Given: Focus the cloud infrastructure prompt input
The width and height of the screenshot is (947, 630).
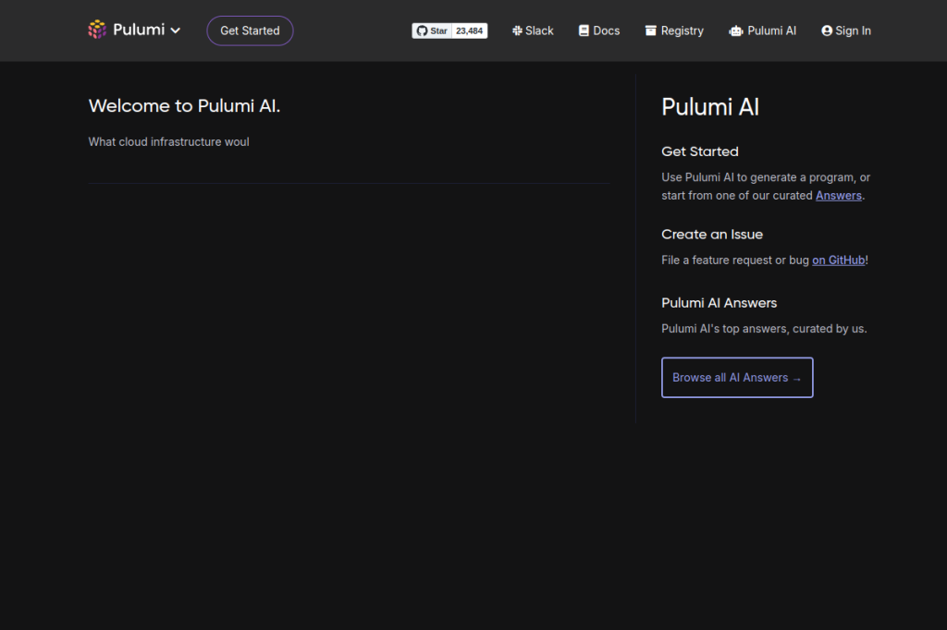Looking at the screenshot, I should 349,142.
